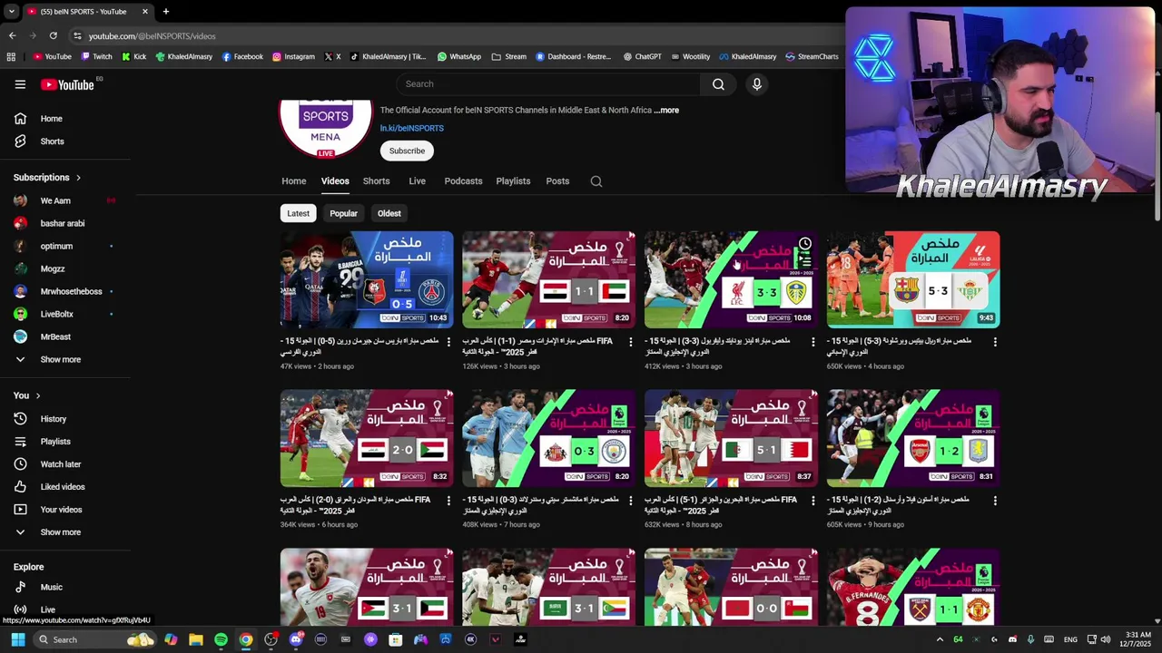Open Chrome tab search dropdown
This screenshot has height=653, width=1162.
11,11
